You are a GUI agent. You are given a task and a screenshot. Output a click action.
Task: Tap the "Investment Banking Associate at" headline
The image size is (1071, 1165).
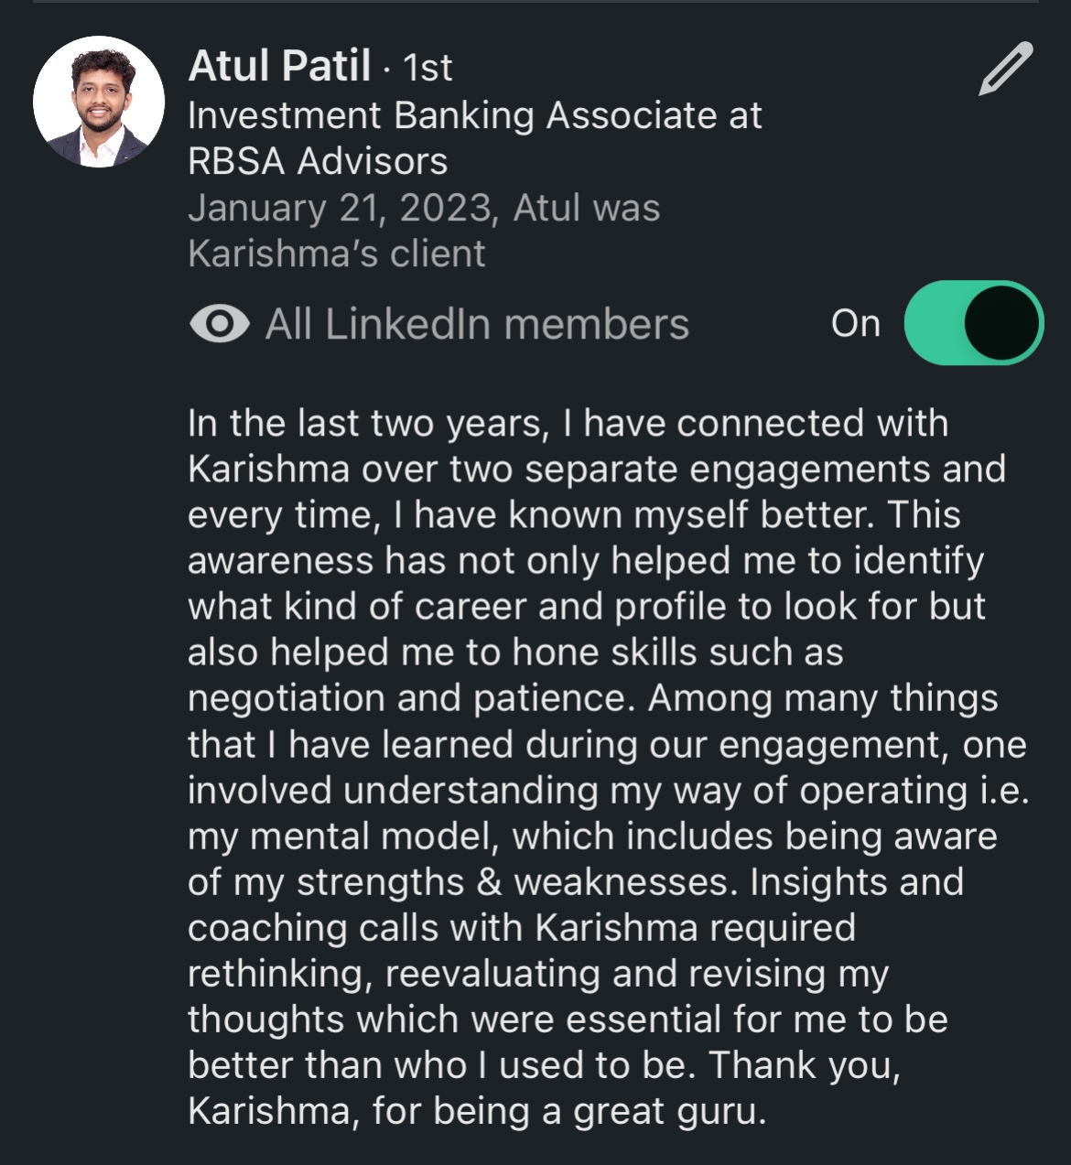pos(474,115)
